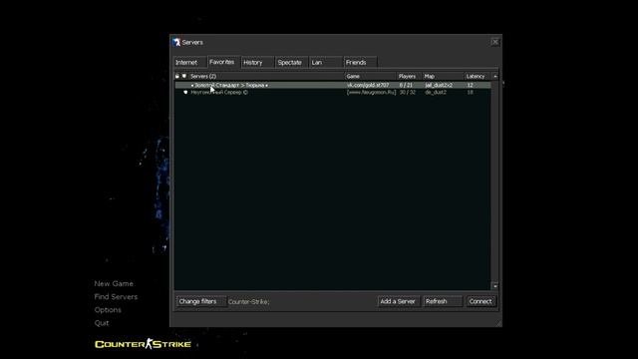Click the Change filters button

[201, 301]
